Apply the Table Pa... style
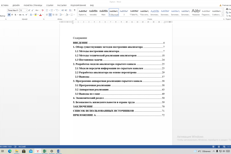This screenshot has height=154, width=231. pyautogui.click(x=134, y=12)
